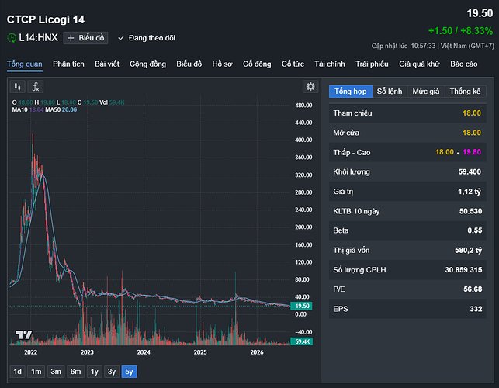Click the magenta 19.80 high price
The image size is (499, 388).
472,152
